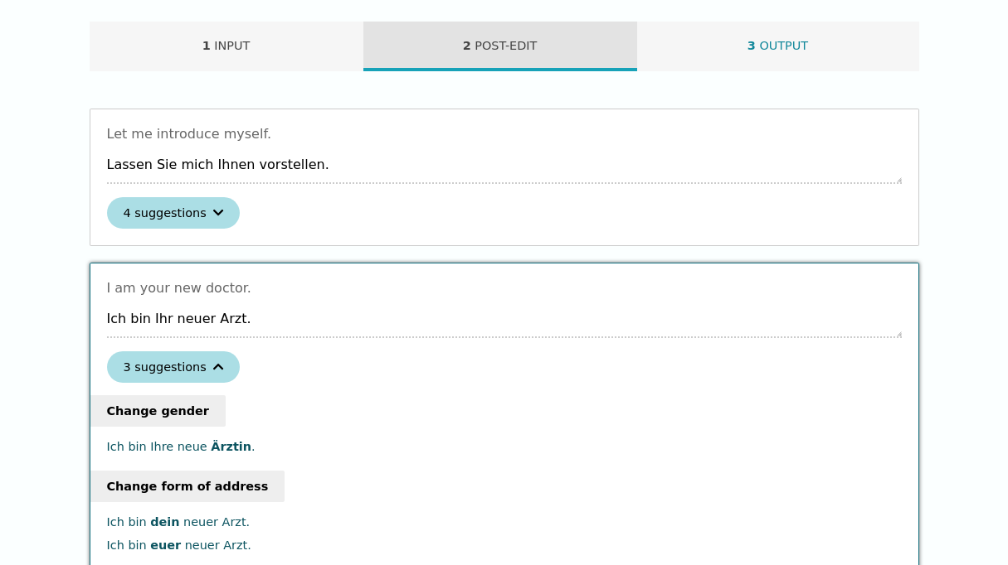
Task: Click the chevron-down icon in 4 suggestions
Action: point(218,213)
